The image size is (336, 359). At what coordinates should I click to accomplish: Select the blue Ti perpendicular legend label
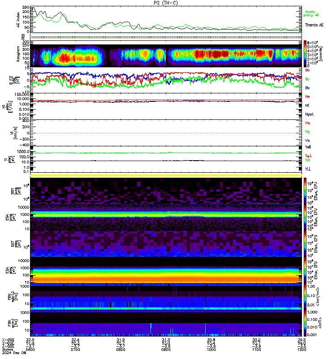click(308, 169)
